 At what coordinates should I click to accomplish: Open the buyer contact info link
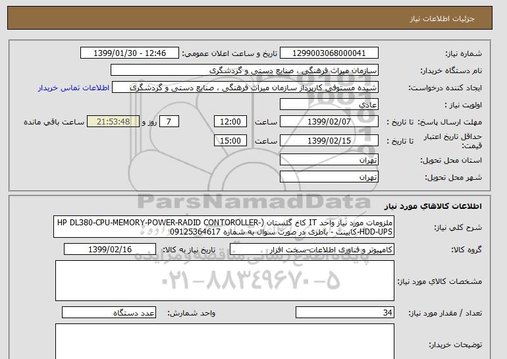[74, 88]
